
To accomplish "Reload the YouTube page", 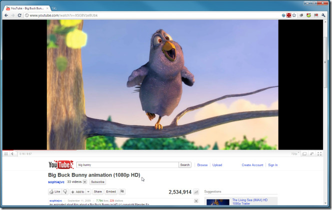I will coord(19,15).
